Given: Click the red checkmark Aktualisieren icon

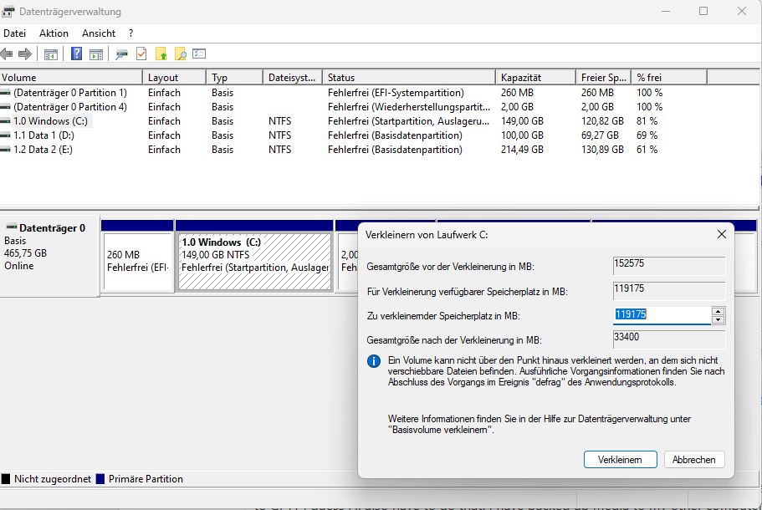Looking at the screenshot, I should (141, 53).
